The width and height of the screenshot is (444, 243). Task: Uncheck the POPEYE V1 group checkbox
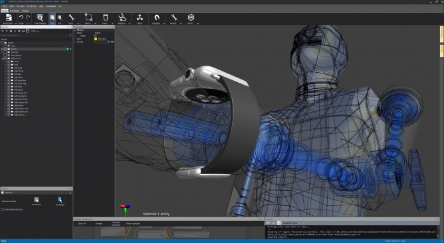pos(5,58)
